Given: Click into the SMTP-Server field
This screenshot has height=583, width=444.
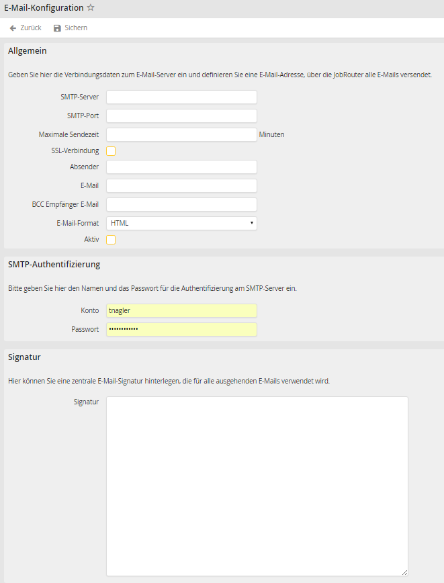Looking at the screenshot, I should 181,97.
